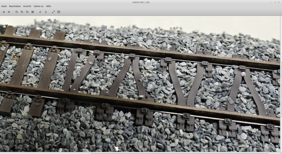The width and height of the screenshot is (282, 154).
Task: Open the Hilfe menu
Action: tap(48, 6)
